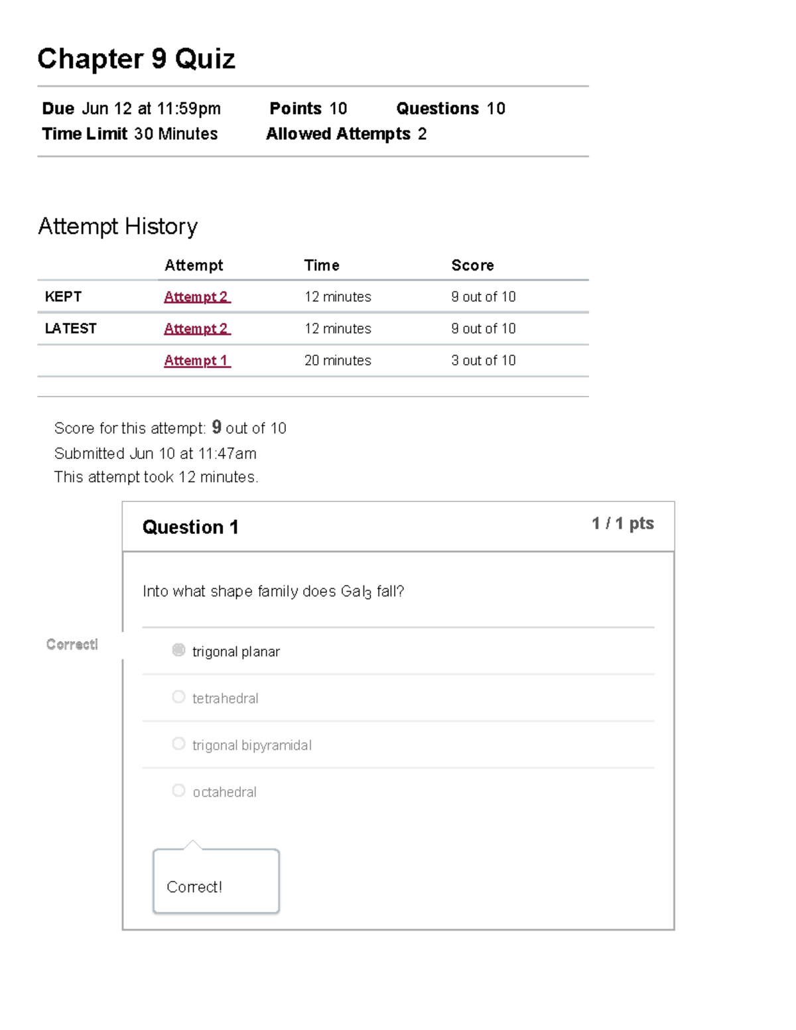This screenshot has width=796, height=1030.
Task: Click the Score column header
Action: [472, 265]
